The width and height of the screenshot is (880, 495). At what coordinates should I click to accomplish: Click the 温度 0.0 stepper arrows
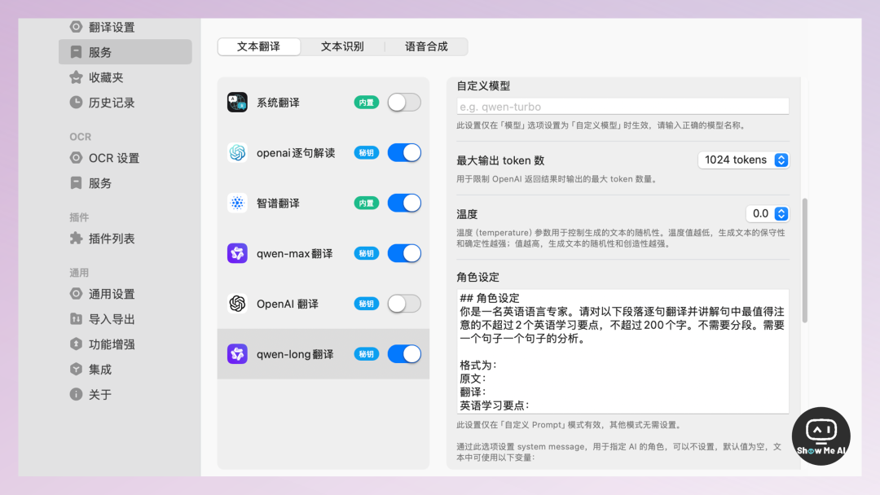click(781, 213)
